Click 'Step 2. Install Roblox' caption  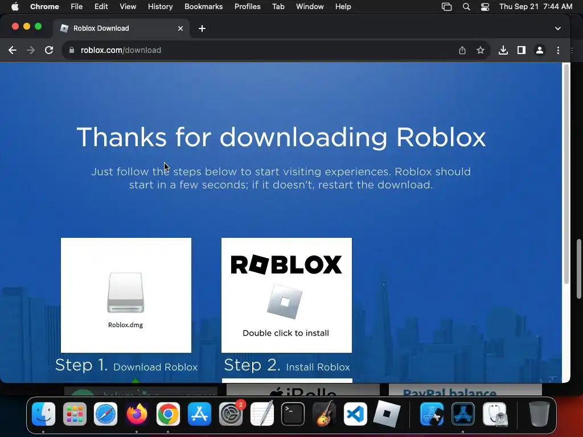(287, 366)
